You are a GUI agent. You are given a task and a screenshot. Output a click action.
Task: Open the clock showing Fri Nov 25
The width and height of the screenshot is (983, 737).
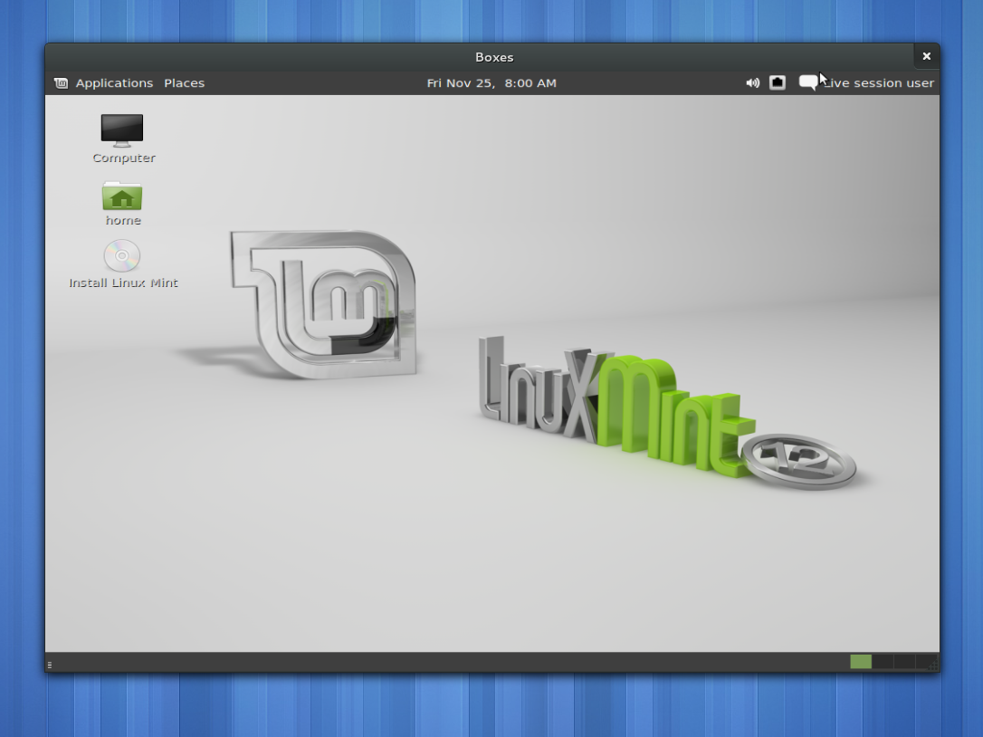tap(491, 82)
